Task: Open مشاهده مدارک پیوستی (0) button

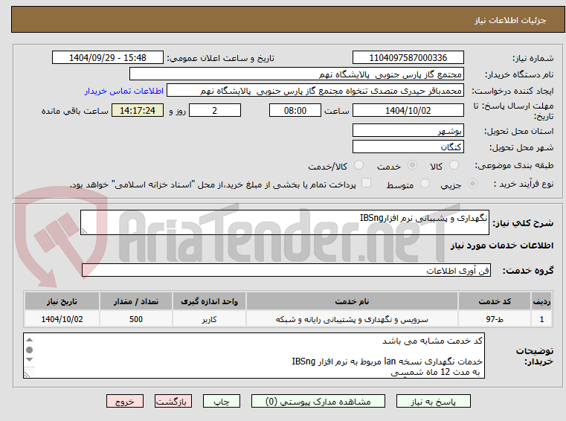Action: [318, 402]
